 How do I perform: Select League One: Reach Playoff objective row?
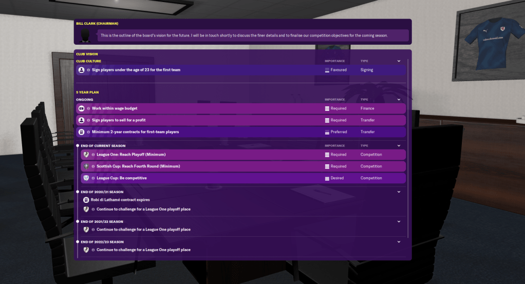coord(131,155)
